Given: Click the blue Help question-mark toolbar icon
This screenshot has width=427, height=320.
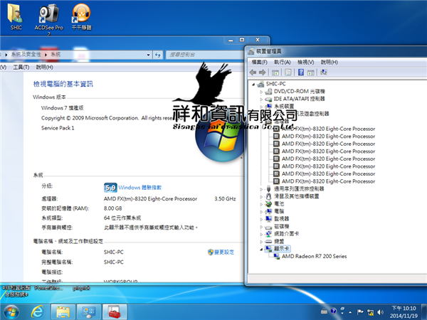Looking at the screenshot, I should coord(300,73).
